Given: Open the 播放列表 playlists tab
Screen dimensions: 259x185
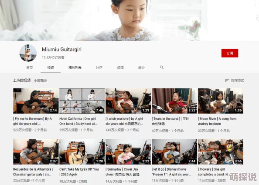Looking at the screenshot, I should 75,67.
